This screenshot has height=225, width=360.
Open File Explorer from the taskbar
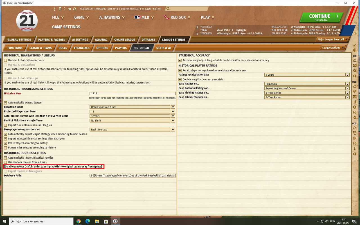tap(97, 221)
